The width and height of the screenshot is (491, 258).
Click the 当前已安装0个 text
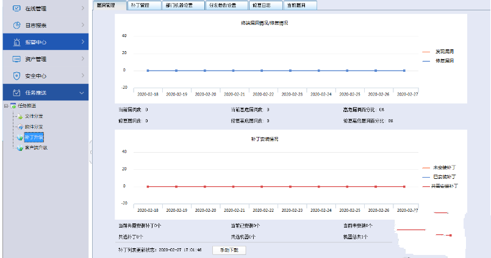pyautogui.click(x=245, y=226)
